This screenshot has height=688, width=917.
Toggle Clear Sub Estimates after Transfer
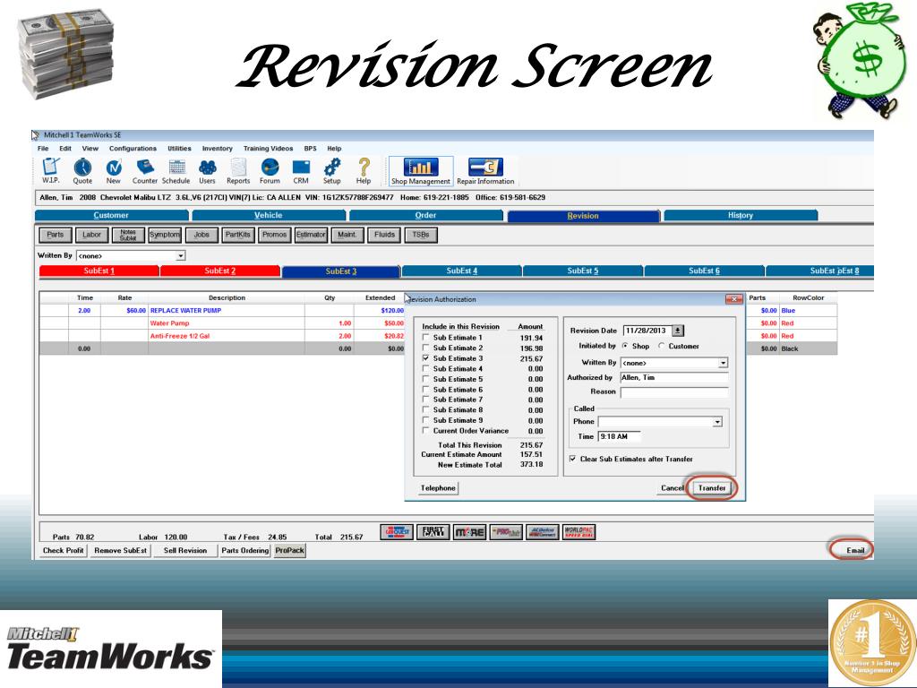coord(572,460)
